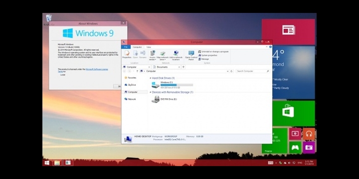
Task: Collapse Devices with Removable Storage group
Action: [151, 92]
